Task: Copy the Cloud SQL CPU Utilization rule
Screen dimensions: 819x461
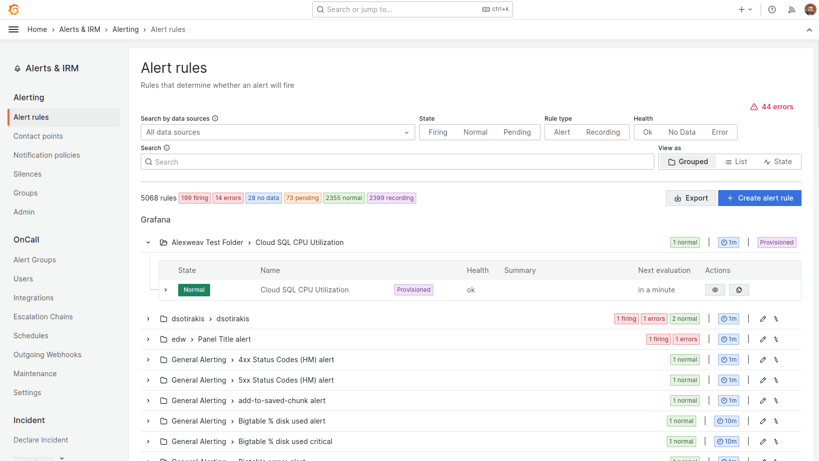Action: pos(739,290)
